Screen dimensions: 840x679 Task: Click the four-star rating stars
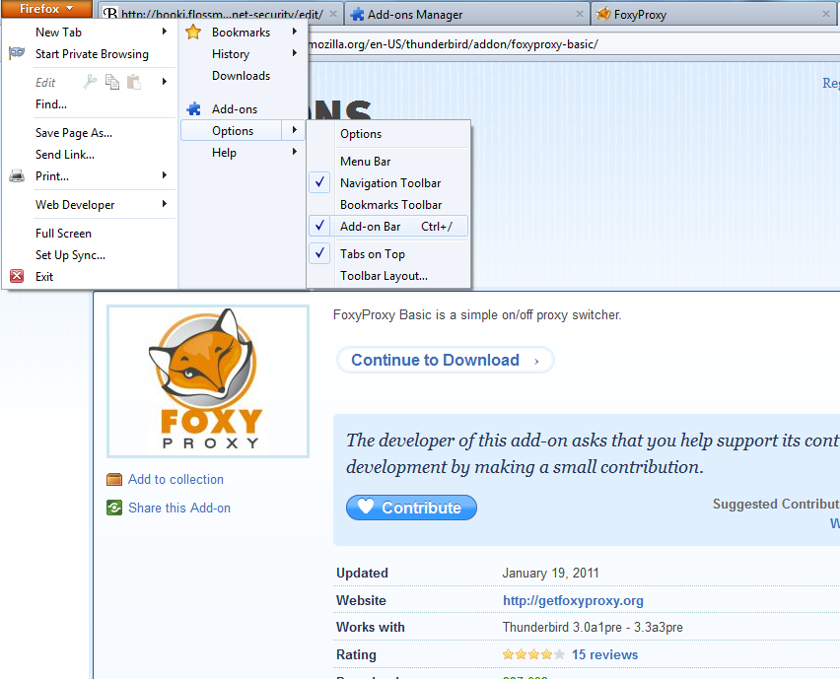[x=533, y=654]
